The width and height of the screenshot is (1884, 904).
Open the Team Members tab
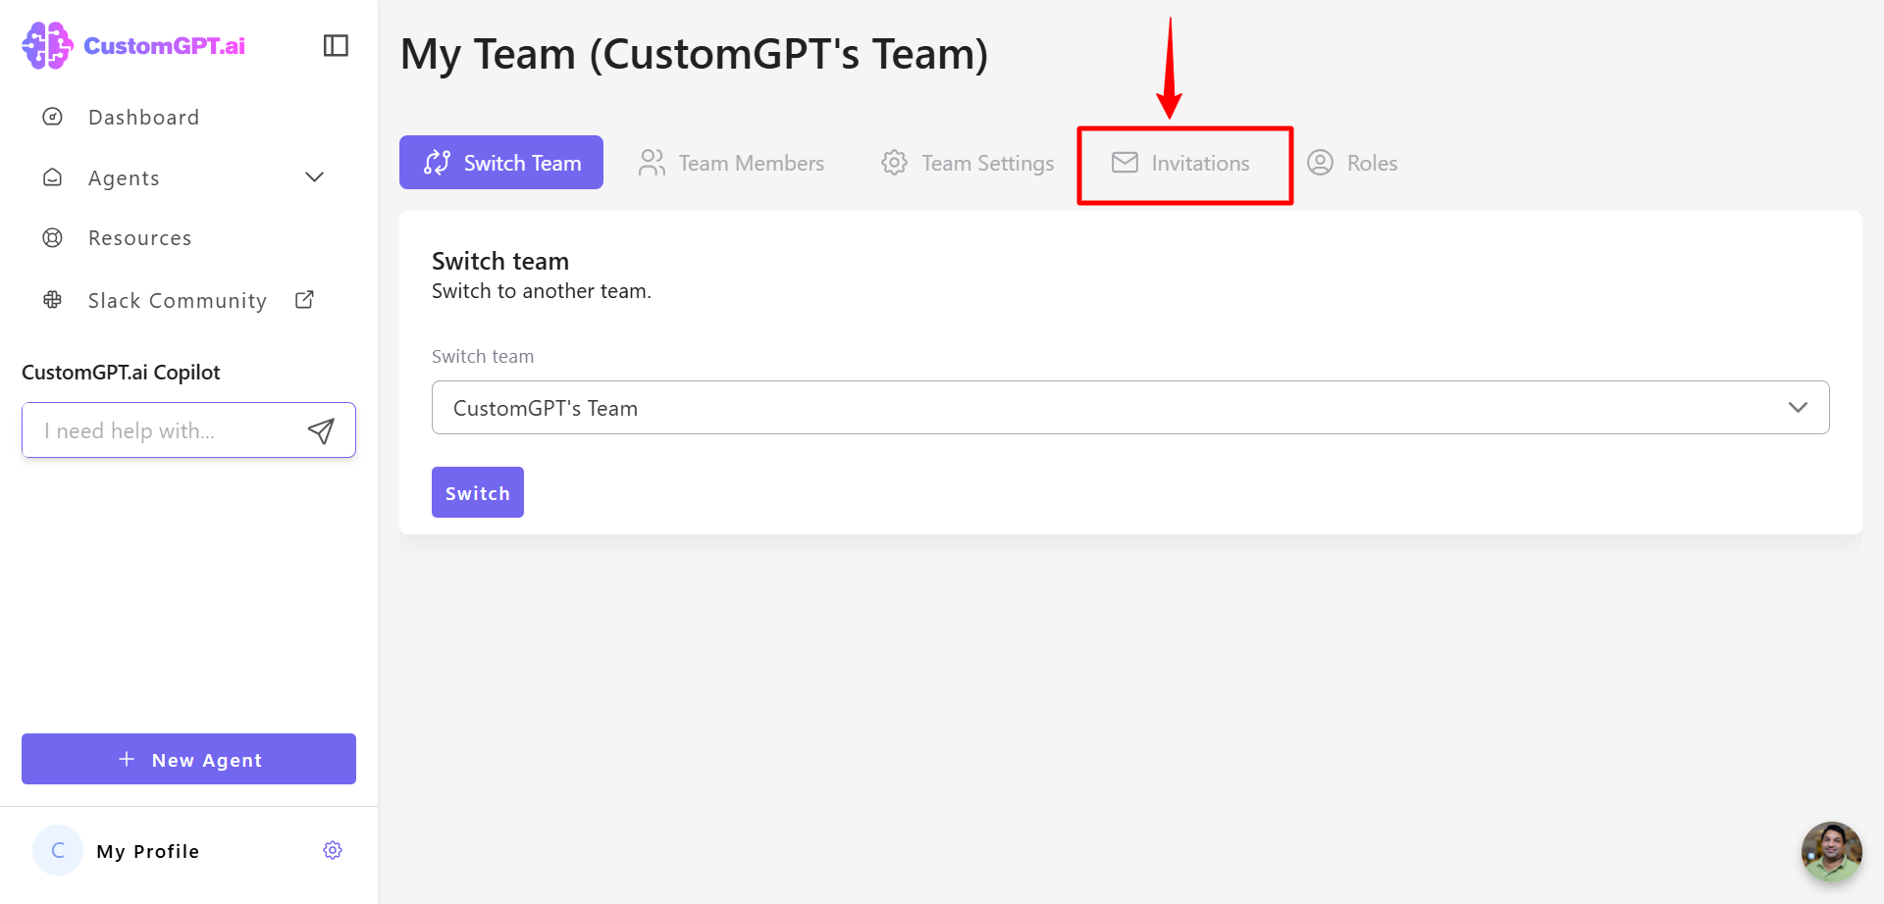click(x=731, y=163)
